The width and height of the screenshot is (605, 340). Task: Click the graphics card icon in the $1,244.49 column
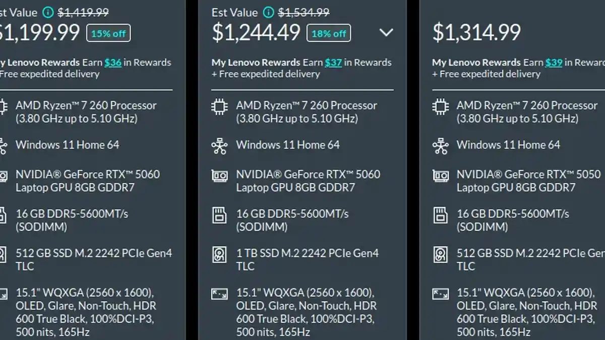point(219,176)
